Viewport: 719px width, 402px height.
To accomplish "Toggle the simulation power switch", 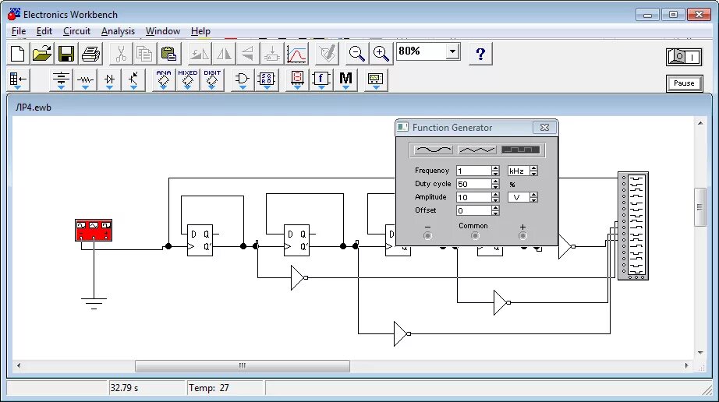I will click(684, 57).
